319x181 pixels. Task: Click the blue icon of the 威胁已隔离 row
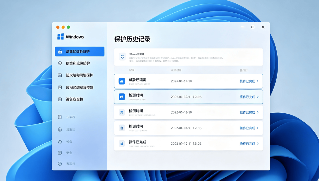[122, 81]
